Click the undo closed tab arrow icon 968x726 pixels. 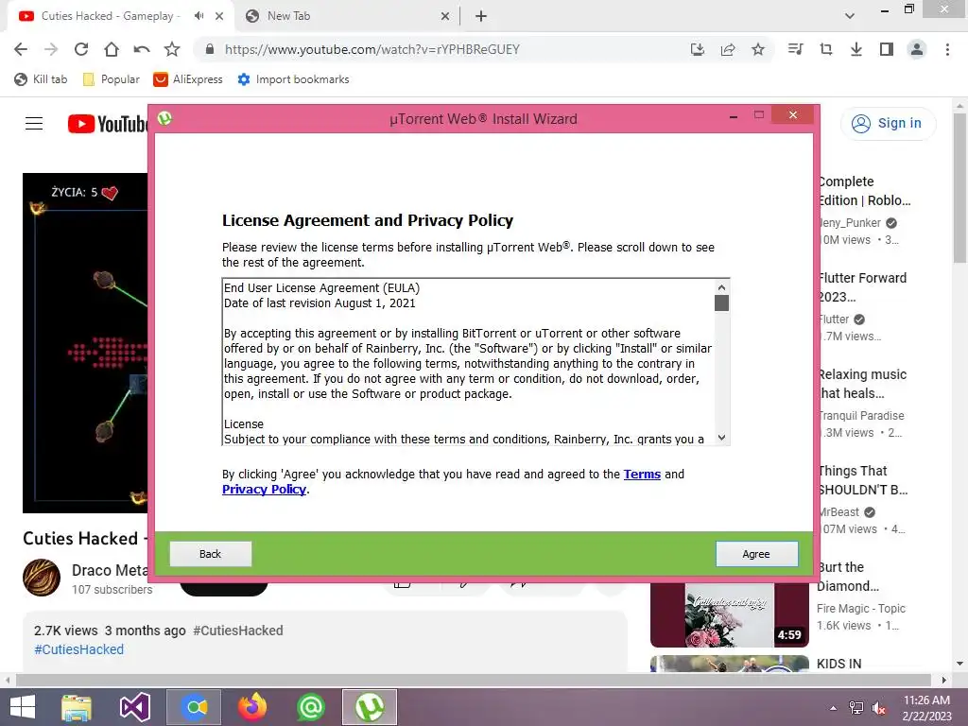click(x=142, y=49)
